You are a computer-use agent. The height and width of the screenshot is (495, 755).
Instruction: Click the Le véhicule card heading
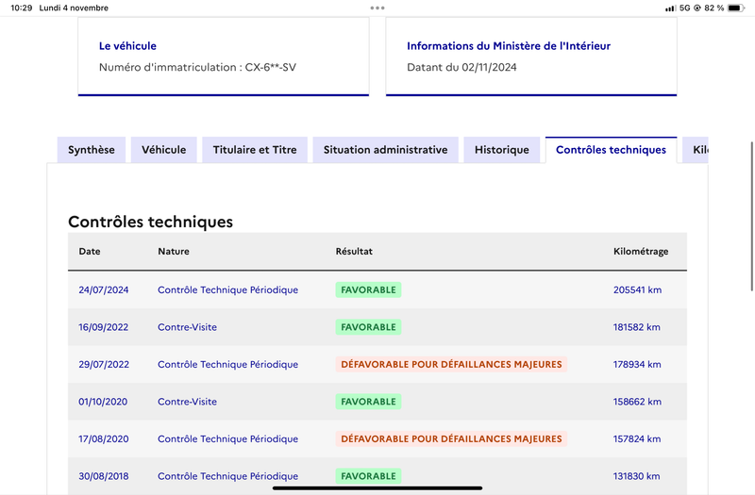[127, 45]
